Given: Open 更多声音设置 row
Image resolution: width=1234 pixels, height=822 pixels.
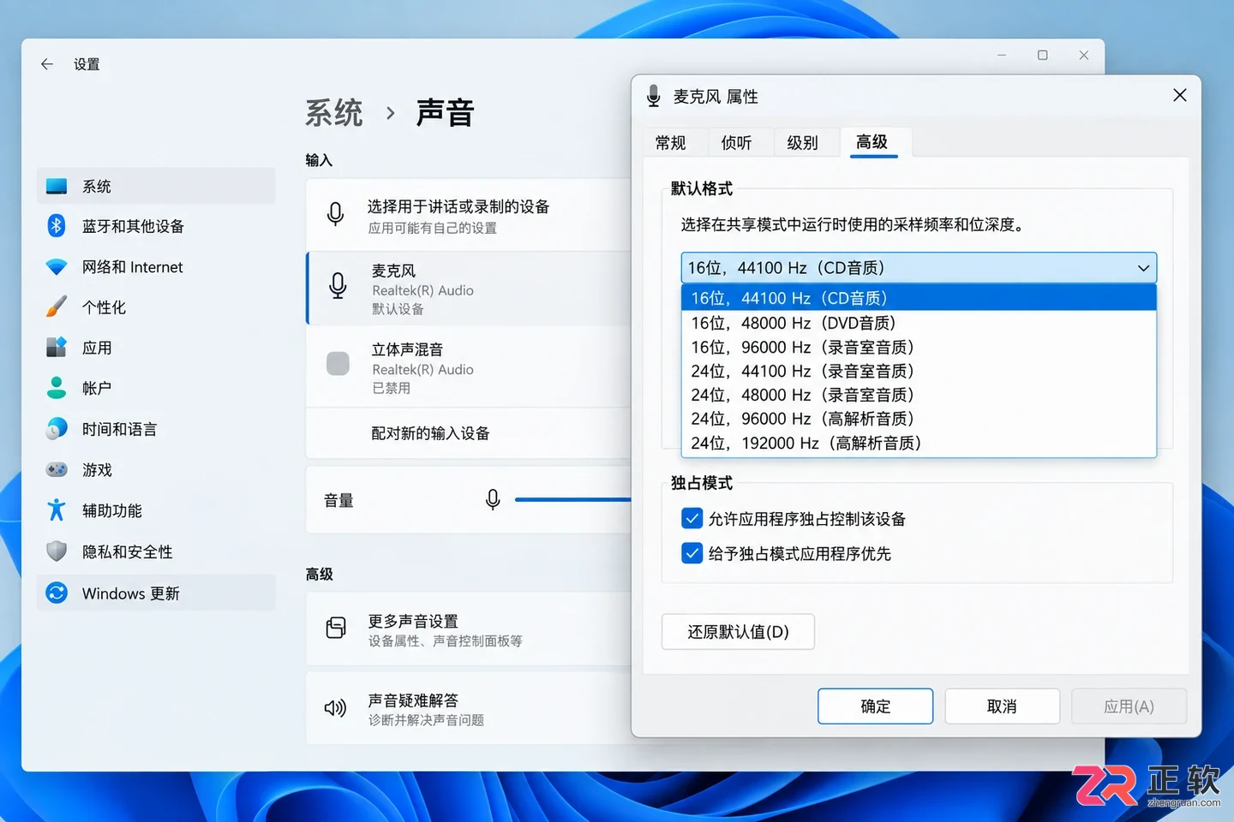Looking at the screenshot, I should click(469, 628).
